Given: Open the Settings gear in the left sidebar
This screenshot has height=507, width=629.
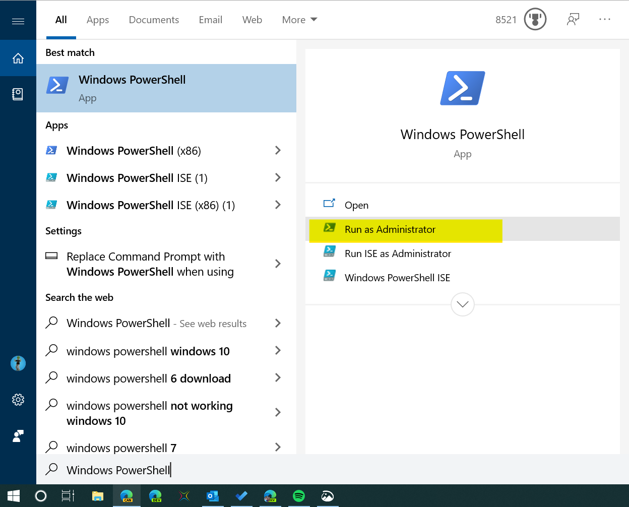Looking at the screenshot, I should pyautogui.click(x=18, y=400).
